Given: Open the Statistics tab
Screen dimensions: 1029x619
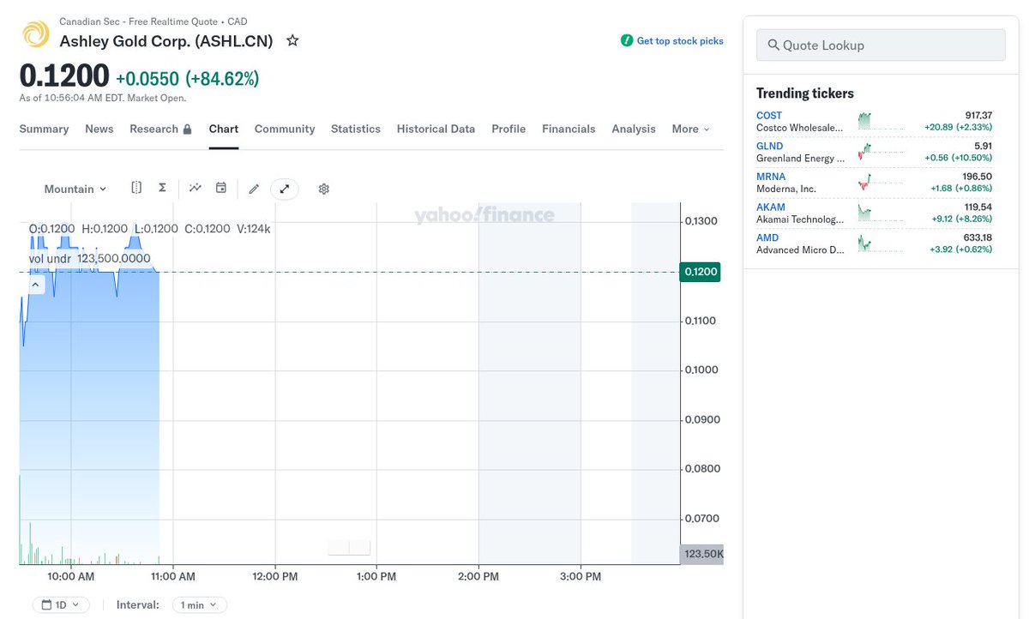Looking at the screenshot, I should [x=356, y=129].
